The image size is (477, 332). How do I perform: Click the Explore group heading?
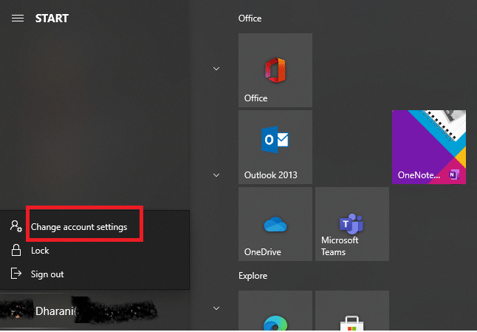253,276
